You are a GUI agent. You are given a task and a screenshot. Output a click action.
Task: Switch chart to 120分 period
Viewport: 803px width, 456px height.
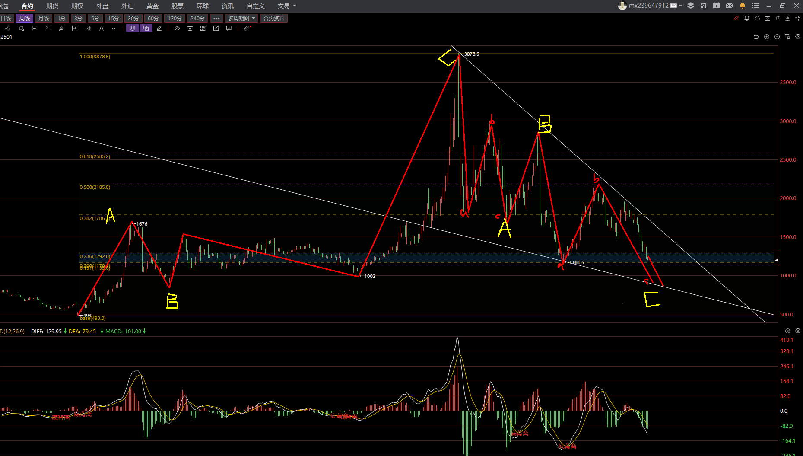[x=175, y=18]
